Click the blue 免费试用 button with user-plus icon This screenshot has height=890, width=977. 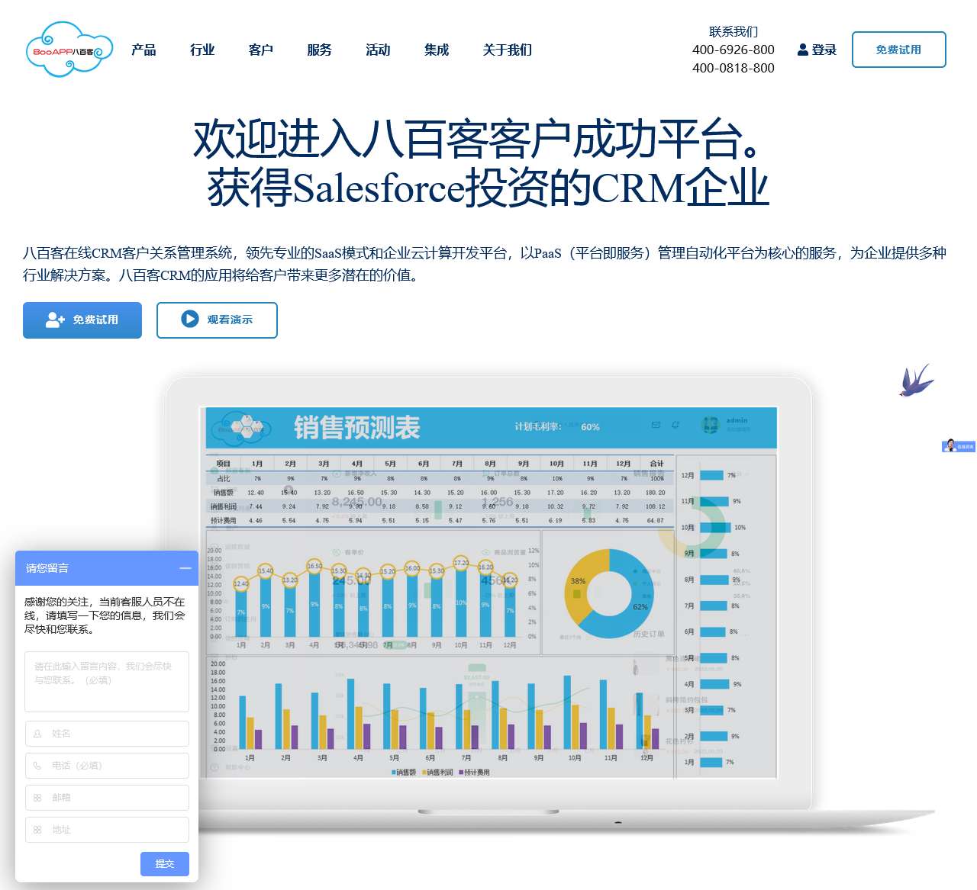coord(82,320)
